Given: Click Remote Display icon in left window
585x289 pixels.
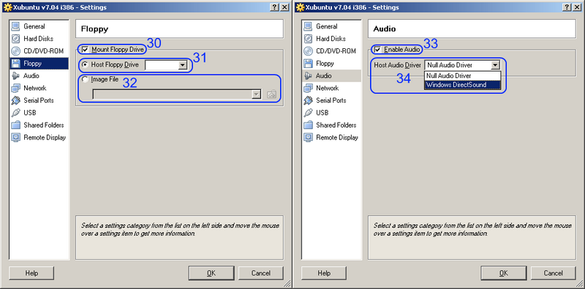Looking at the screenshot, I should tap(15, 137).
